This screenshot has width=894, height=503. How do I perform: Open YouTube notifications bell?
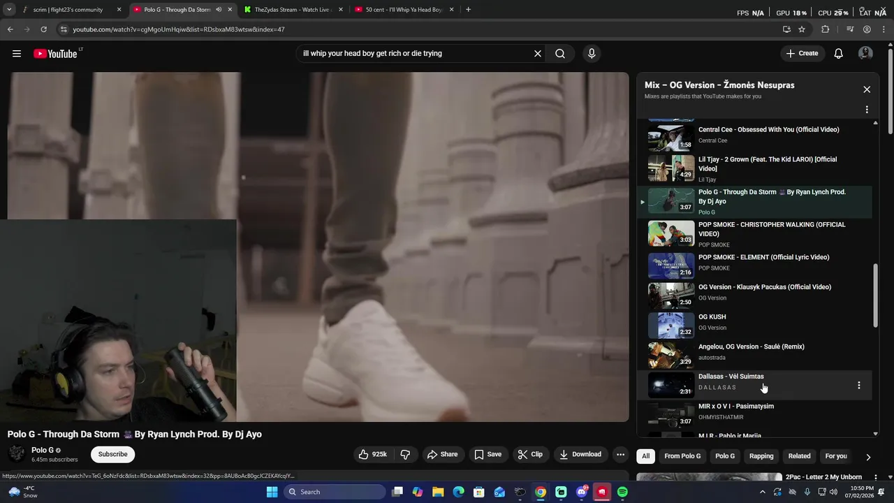point(839,54)
